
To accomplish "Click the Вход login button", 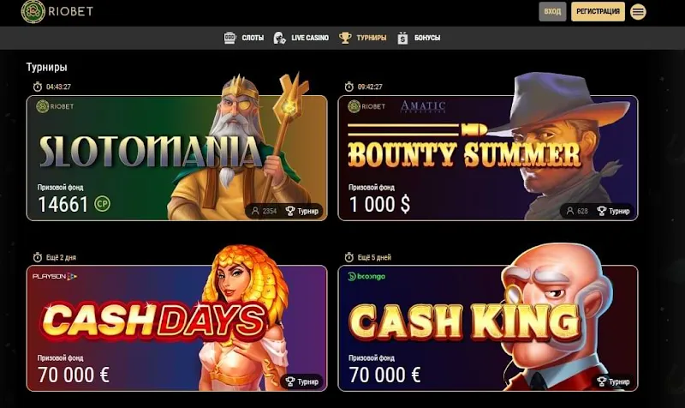I will [552, 11].
